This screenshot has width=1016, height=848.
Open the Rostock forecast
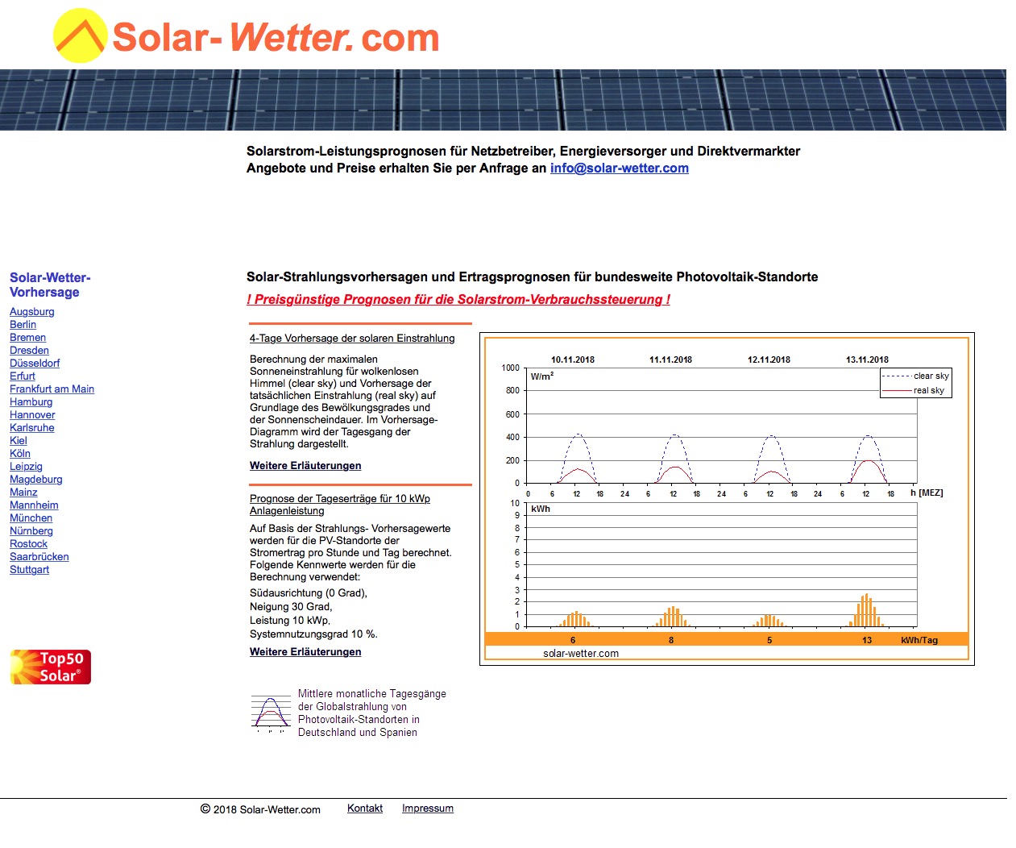click(x=28, y=543)
